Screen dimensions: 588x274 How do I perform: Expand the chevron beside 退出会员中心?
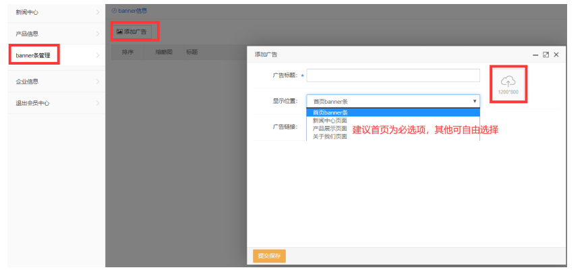coord(98,103)
